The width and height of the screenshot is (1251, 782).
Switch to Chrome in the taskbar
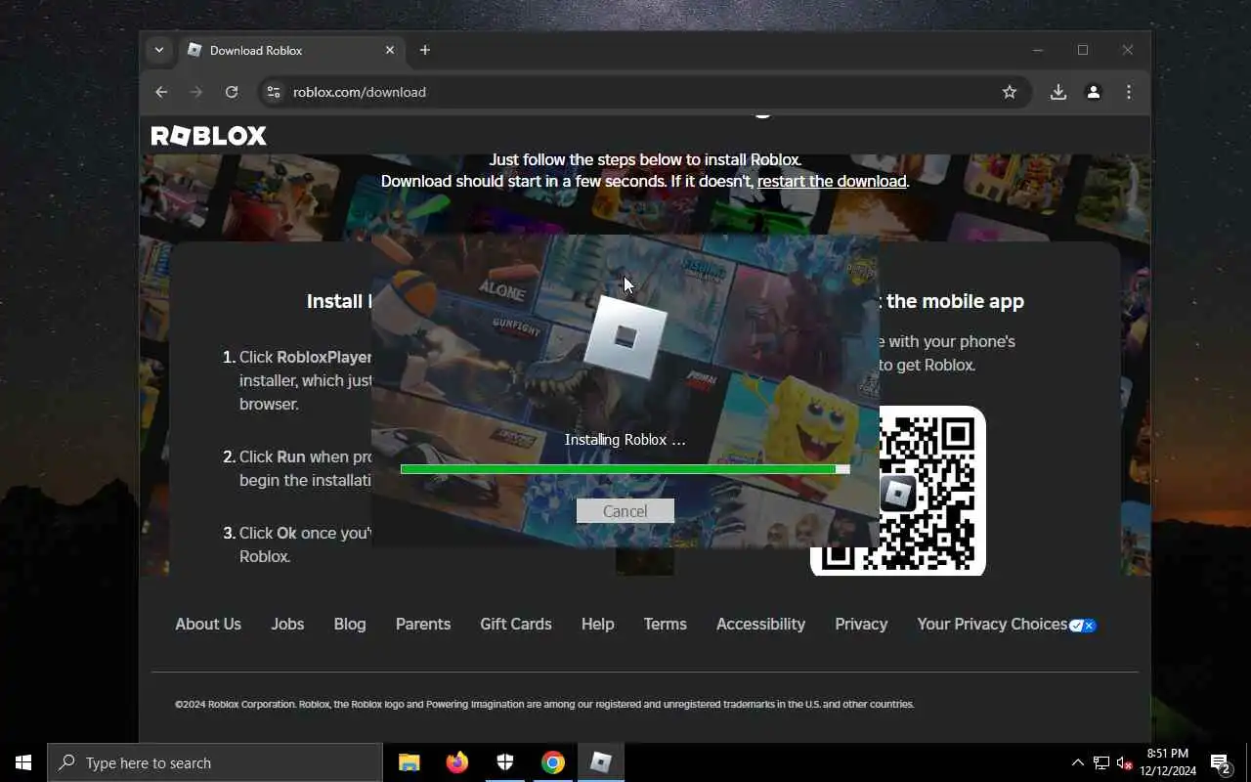pyautogui.click(x=553, y=762)
